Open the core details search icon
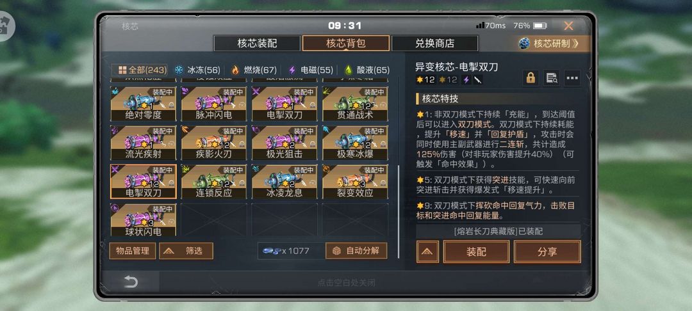The width and height of the screenshot is (692, 311). (x=551, y=78)
